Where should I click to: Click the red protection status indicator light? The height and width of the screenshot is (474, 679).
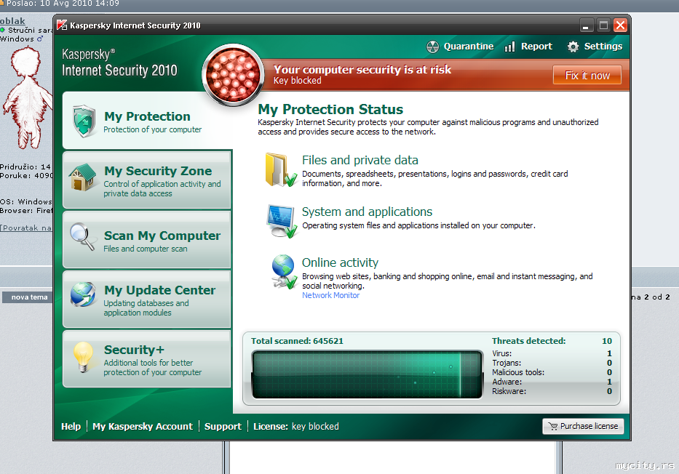(233, 74)
